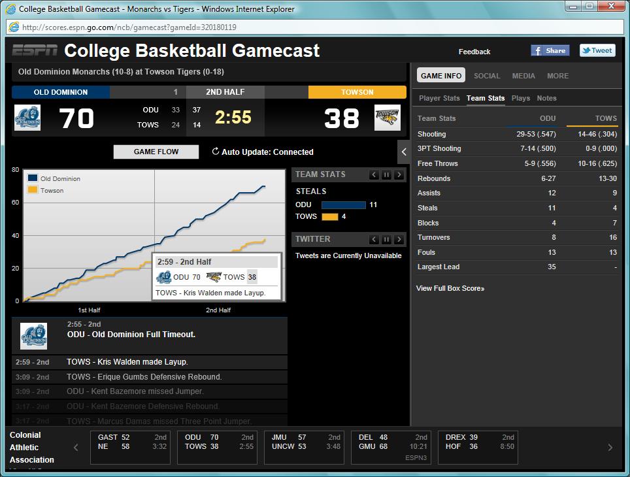This screenshot has height=477, width=630.
Task: Click the 3PT Shooting row in Team Stats
Action: pos(517,149)
